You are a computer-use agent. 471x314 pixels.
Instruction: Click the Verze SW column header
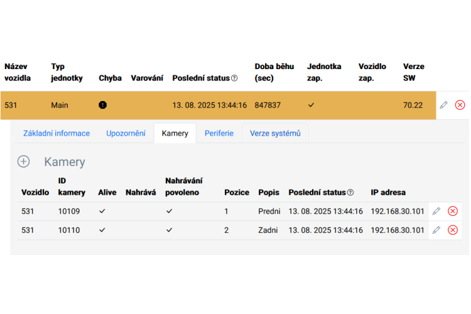click(414, 72)
